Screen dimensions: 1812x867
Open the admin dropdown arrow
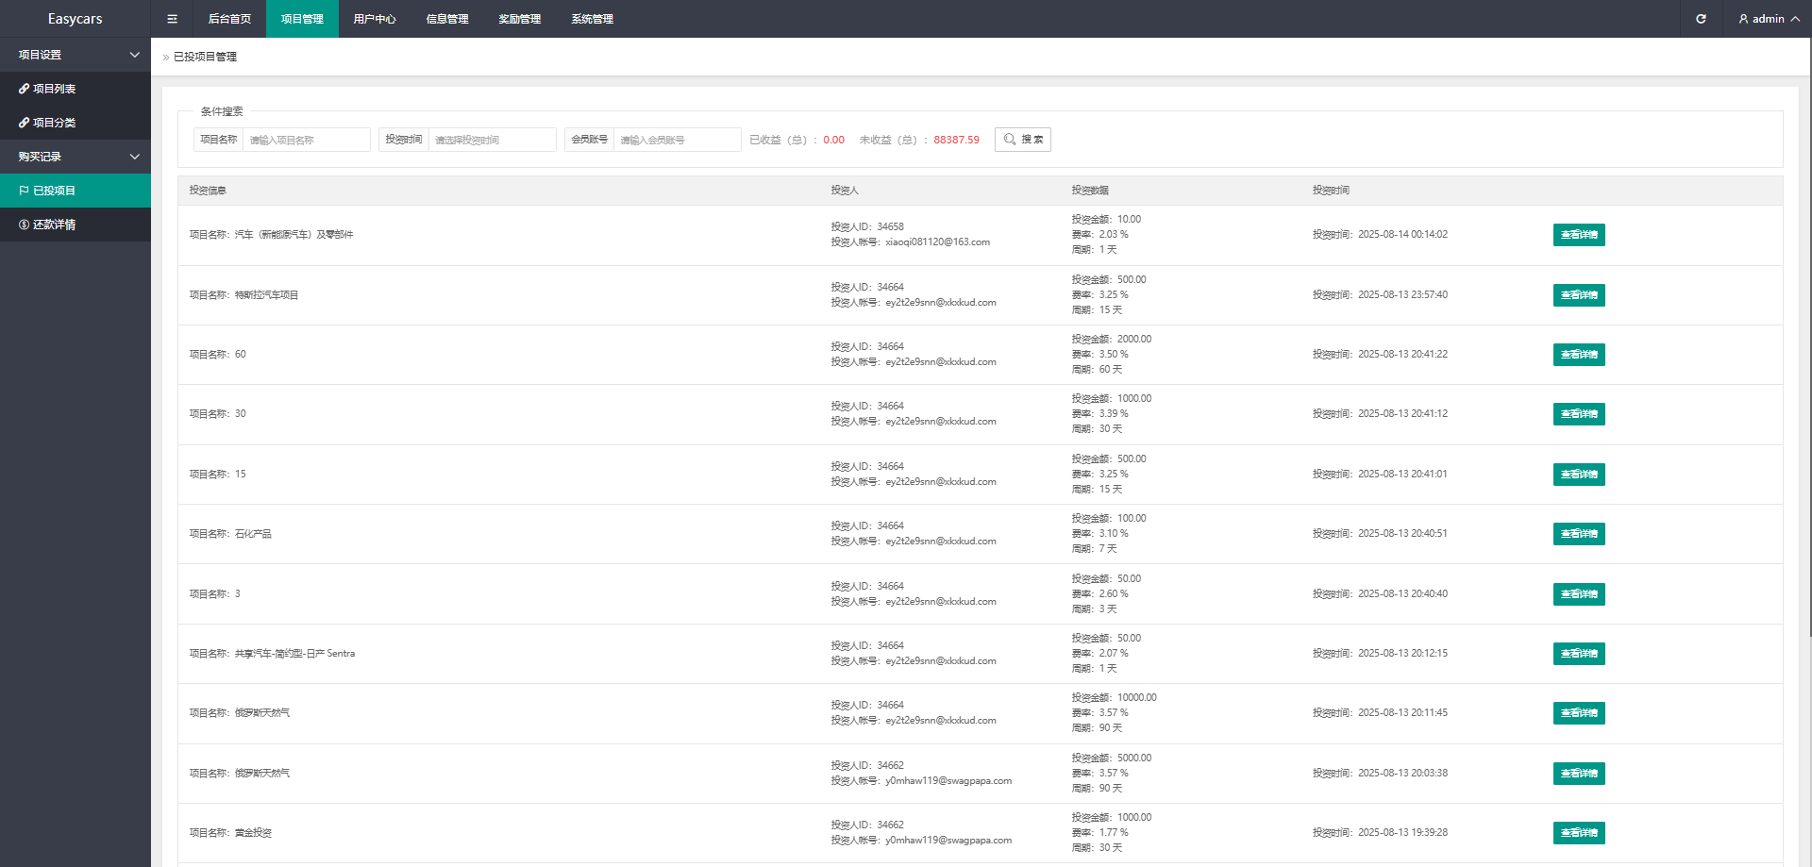[1795, 19]
